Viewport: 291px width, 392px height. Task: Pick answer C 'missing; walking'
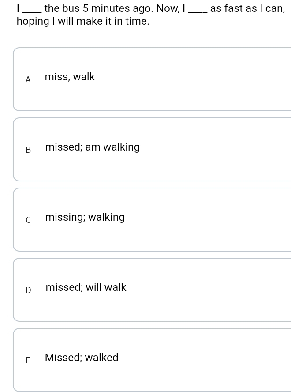click(152, 219)
